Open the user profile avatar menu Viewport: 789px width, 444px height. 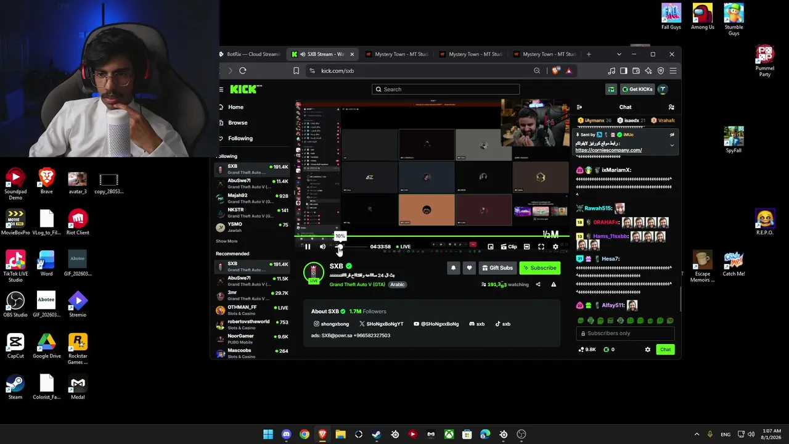click(663, 89)
